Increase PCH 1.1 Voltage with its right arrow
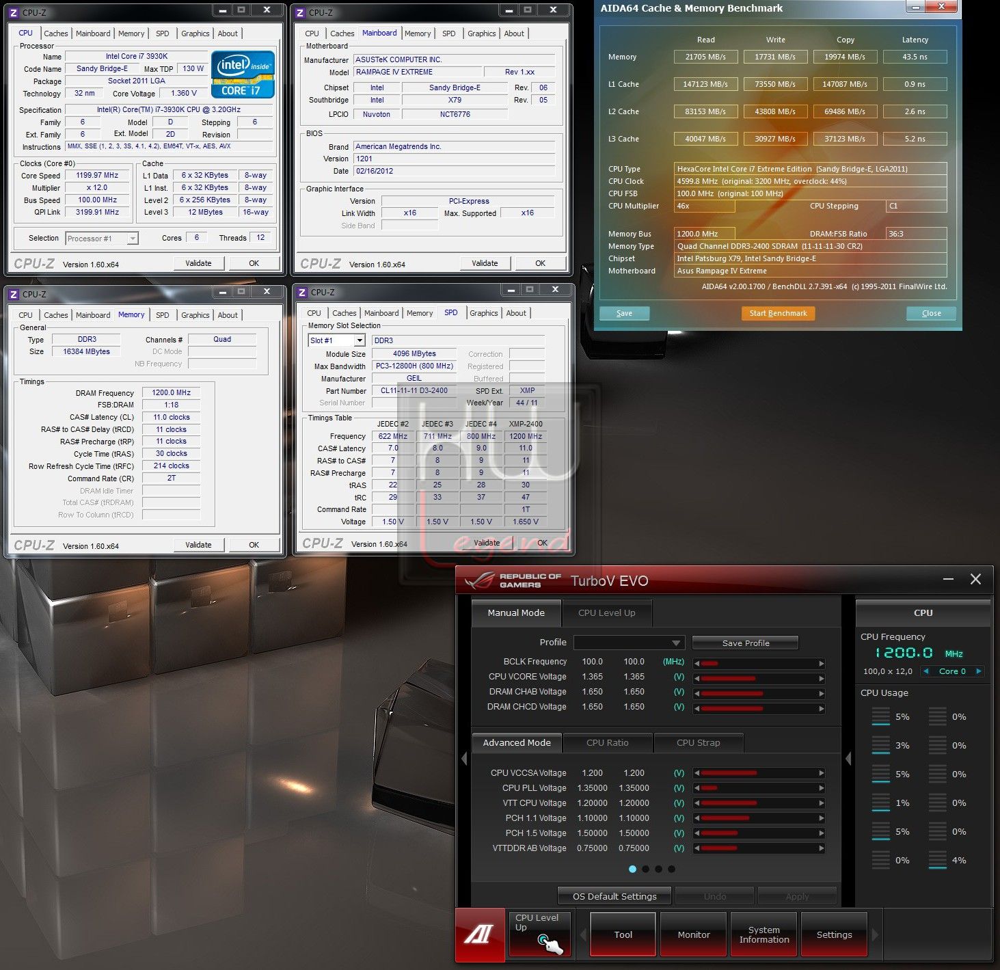 pos(821,818)
